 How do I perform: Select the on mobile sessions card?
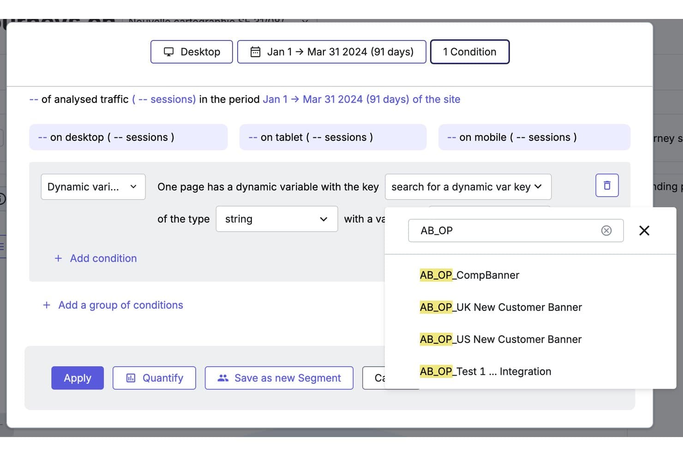tap(534, 137)
